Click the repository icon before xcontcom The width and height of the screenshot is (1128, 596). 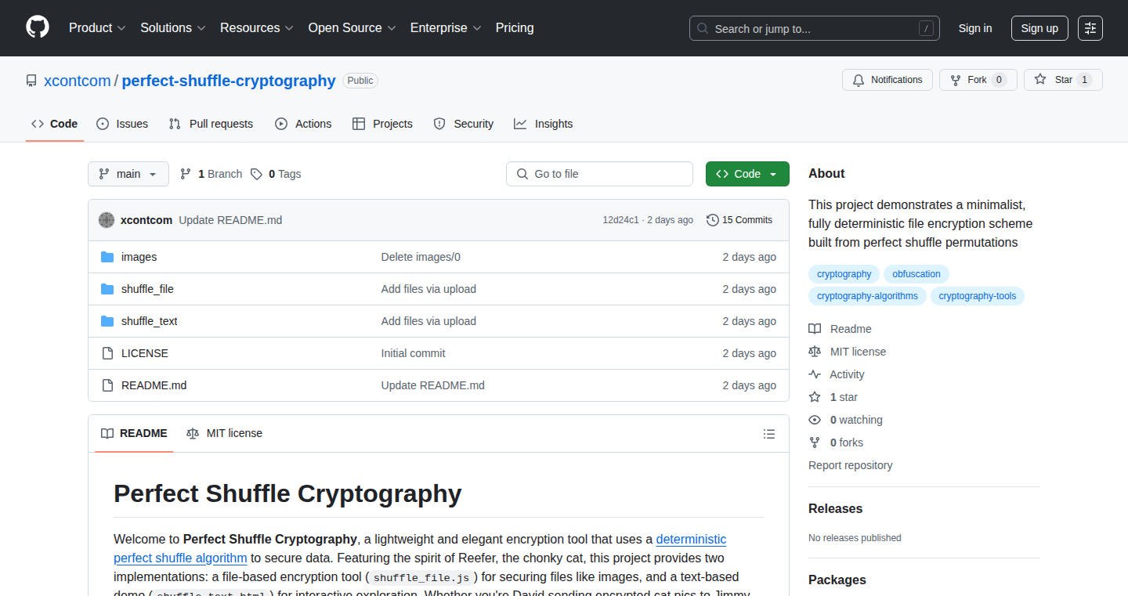[x=31, y=81]
